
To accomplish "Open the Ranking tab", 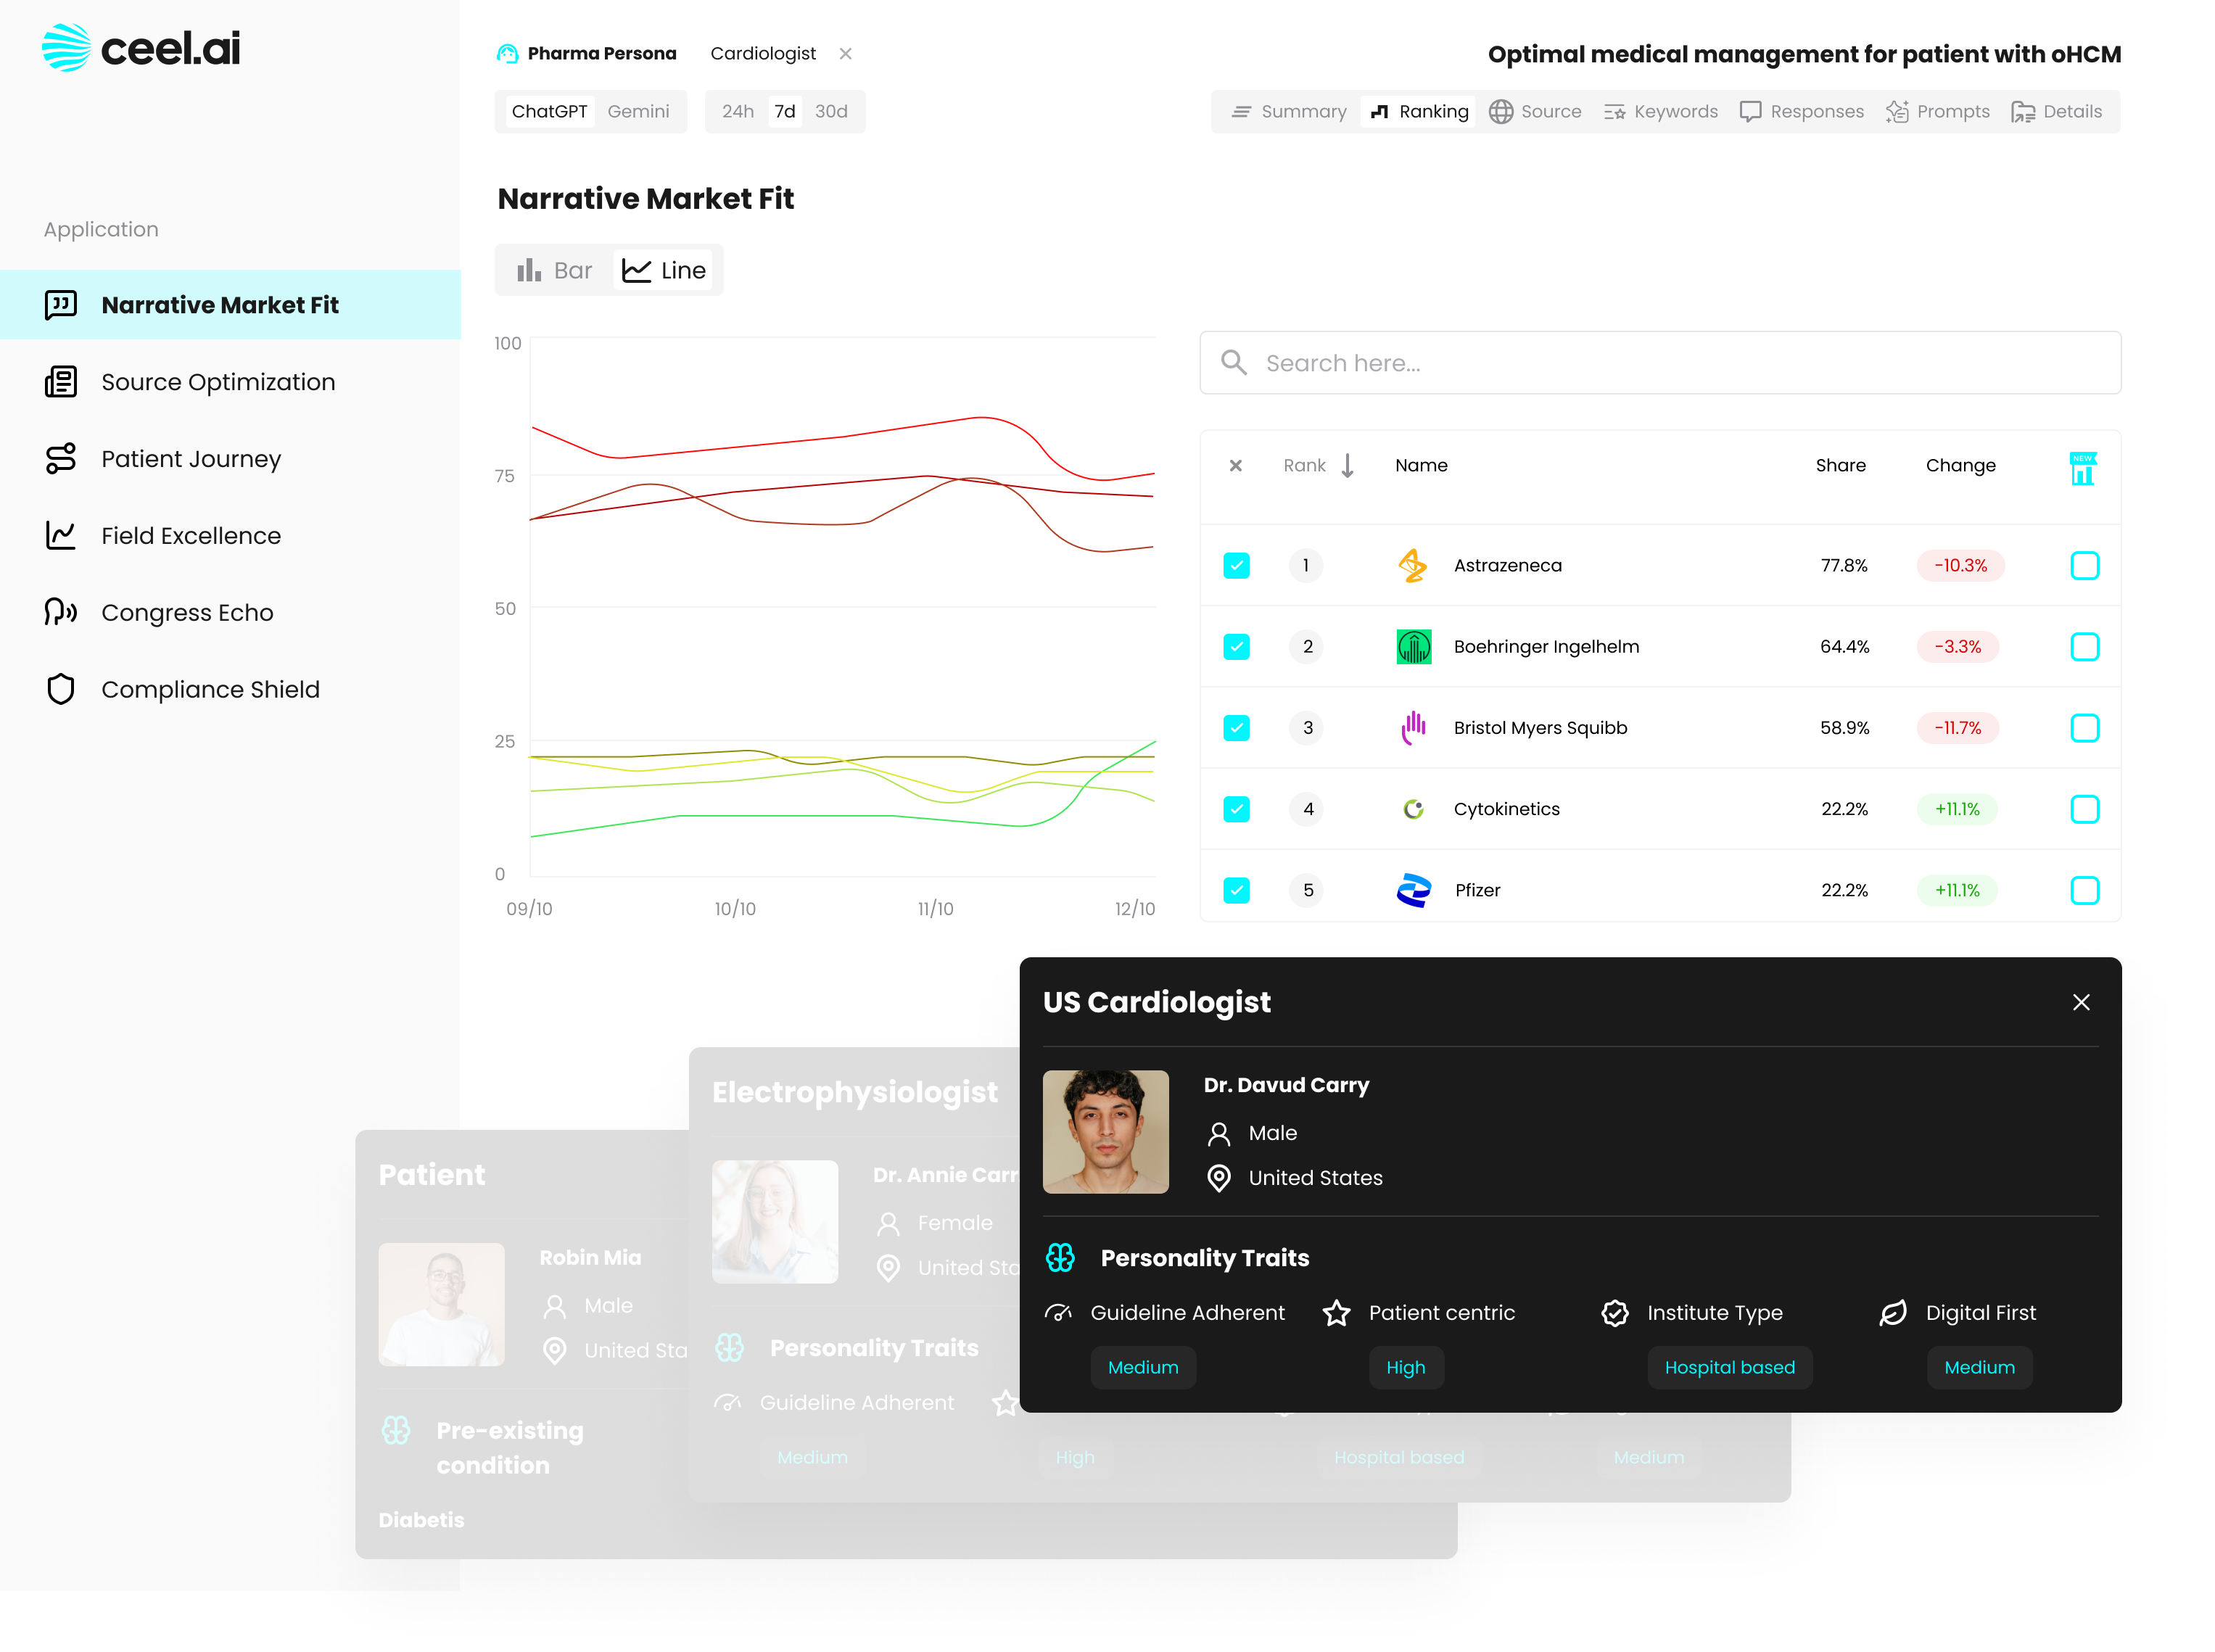I will pyautogui.click(x=1419, y=111).
